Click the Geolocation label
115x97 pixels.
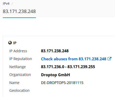pos(19,90)
